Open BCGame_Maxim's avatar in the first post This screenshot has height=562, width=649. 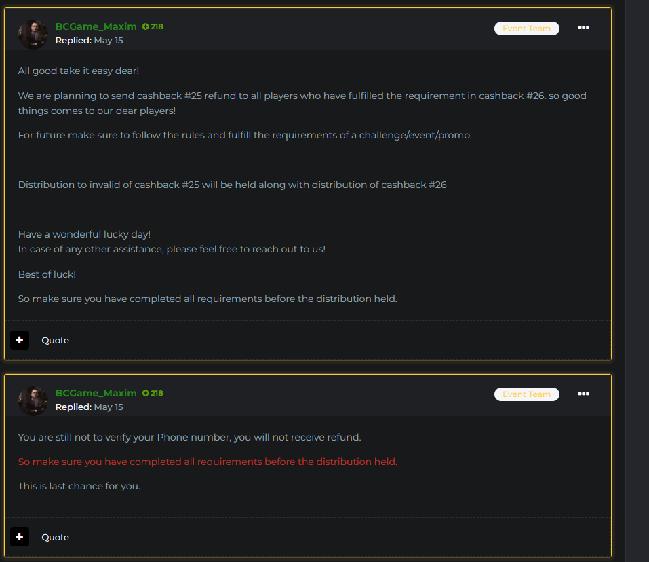click(x=33, y=34)
